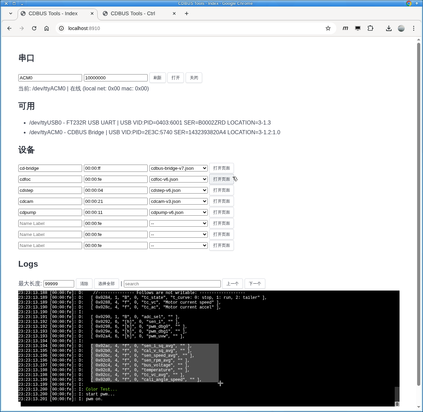Open the cdpump-v6.json config dropdown

coord(178,213)
